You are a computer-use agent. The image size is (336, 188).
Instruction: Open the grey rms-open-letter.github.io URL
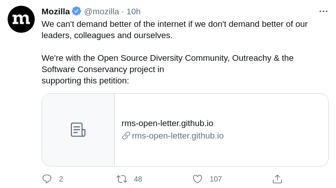[177, 136]
